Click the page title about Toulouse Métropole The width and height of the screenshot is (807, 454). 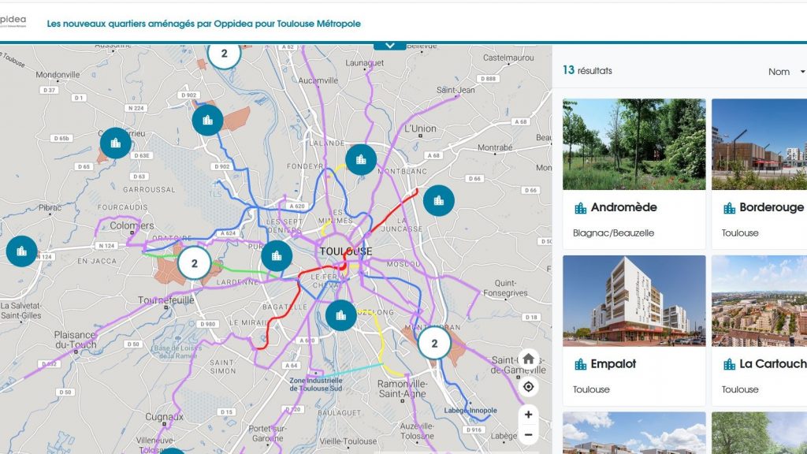(204, 24)
